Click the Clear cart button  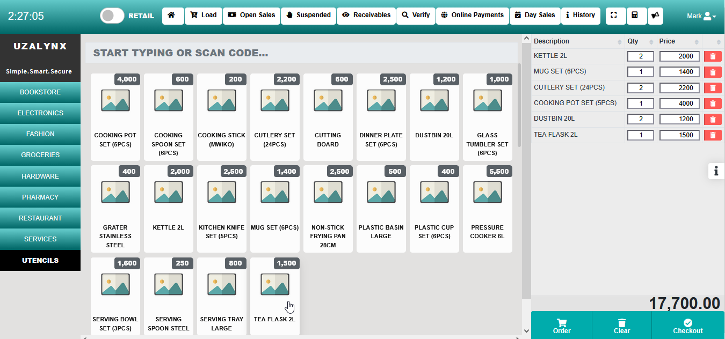(621, 326)
